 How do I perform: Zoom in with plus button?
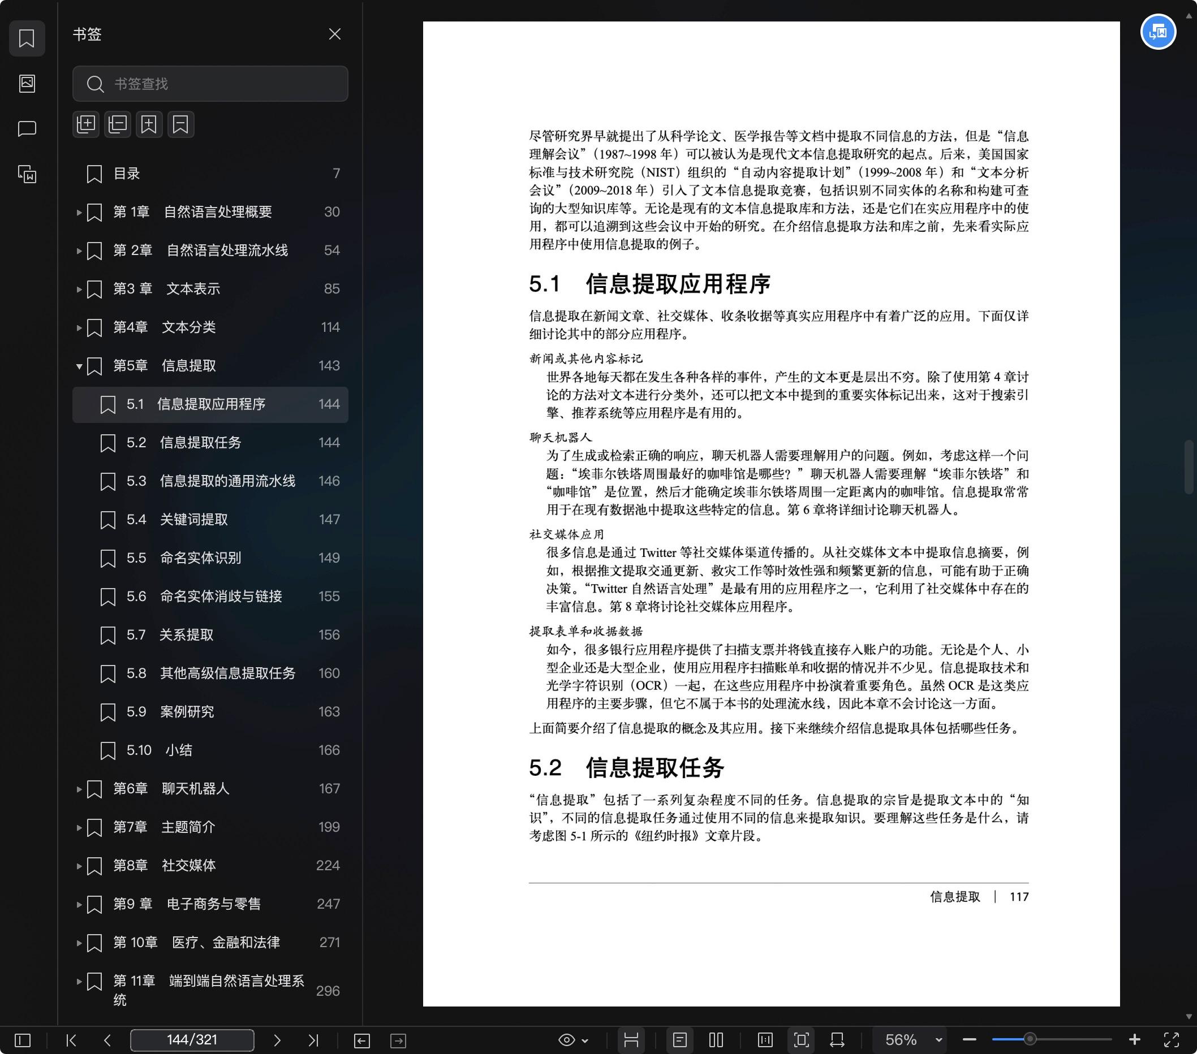tap(1134, 1040)
